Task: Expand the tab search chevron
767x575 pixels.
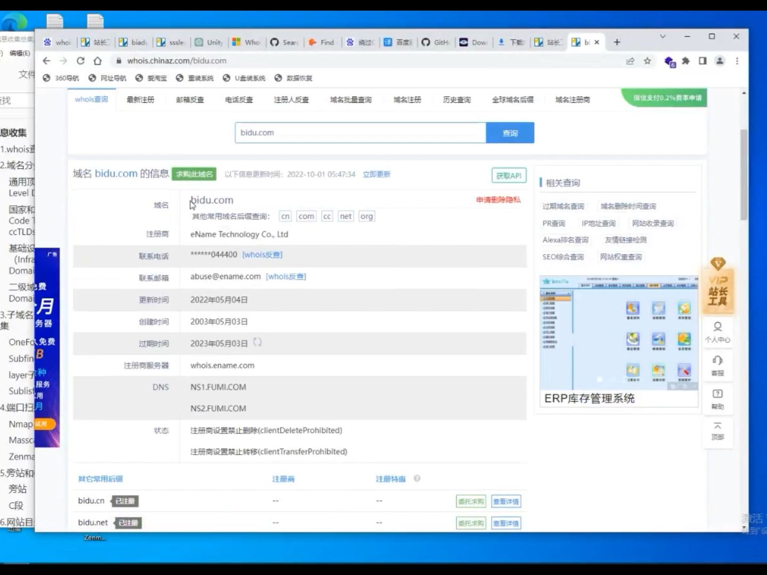Action: click(663, 36)
